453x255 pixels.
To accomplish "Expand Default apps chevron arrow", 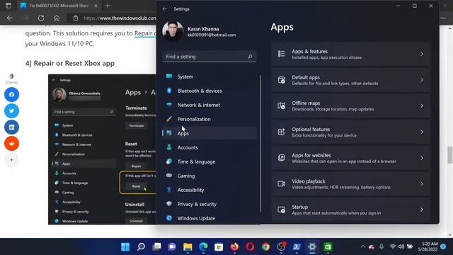I will (422, 80).
